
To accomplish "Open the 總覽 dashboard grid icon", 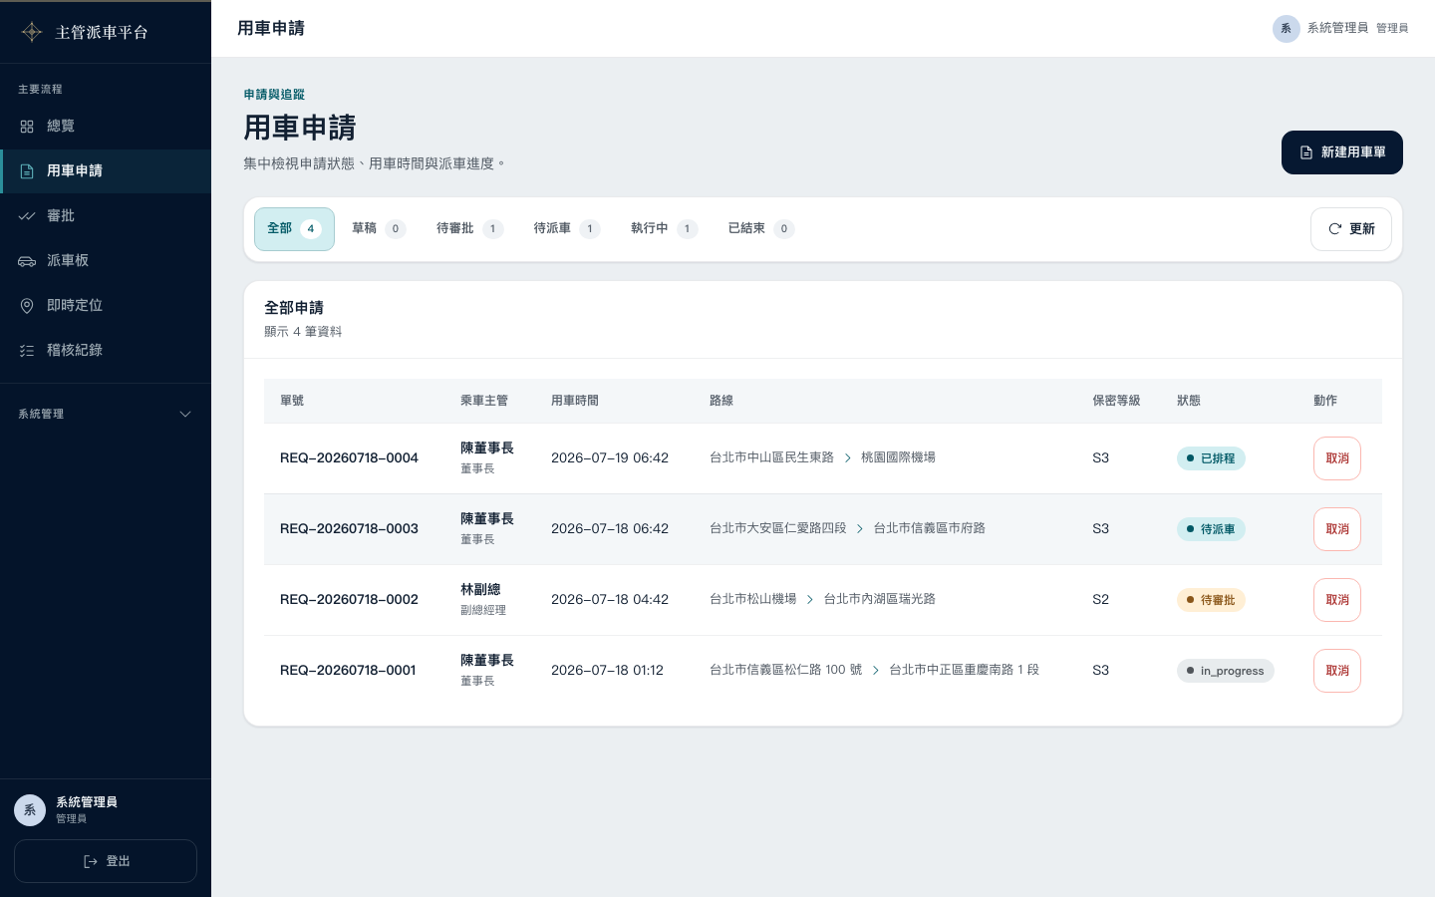I will (x=27, y=127).
